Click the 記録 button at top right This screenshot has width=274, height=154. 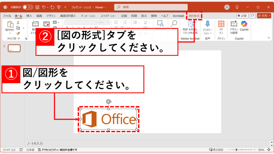tap(242, 16)
